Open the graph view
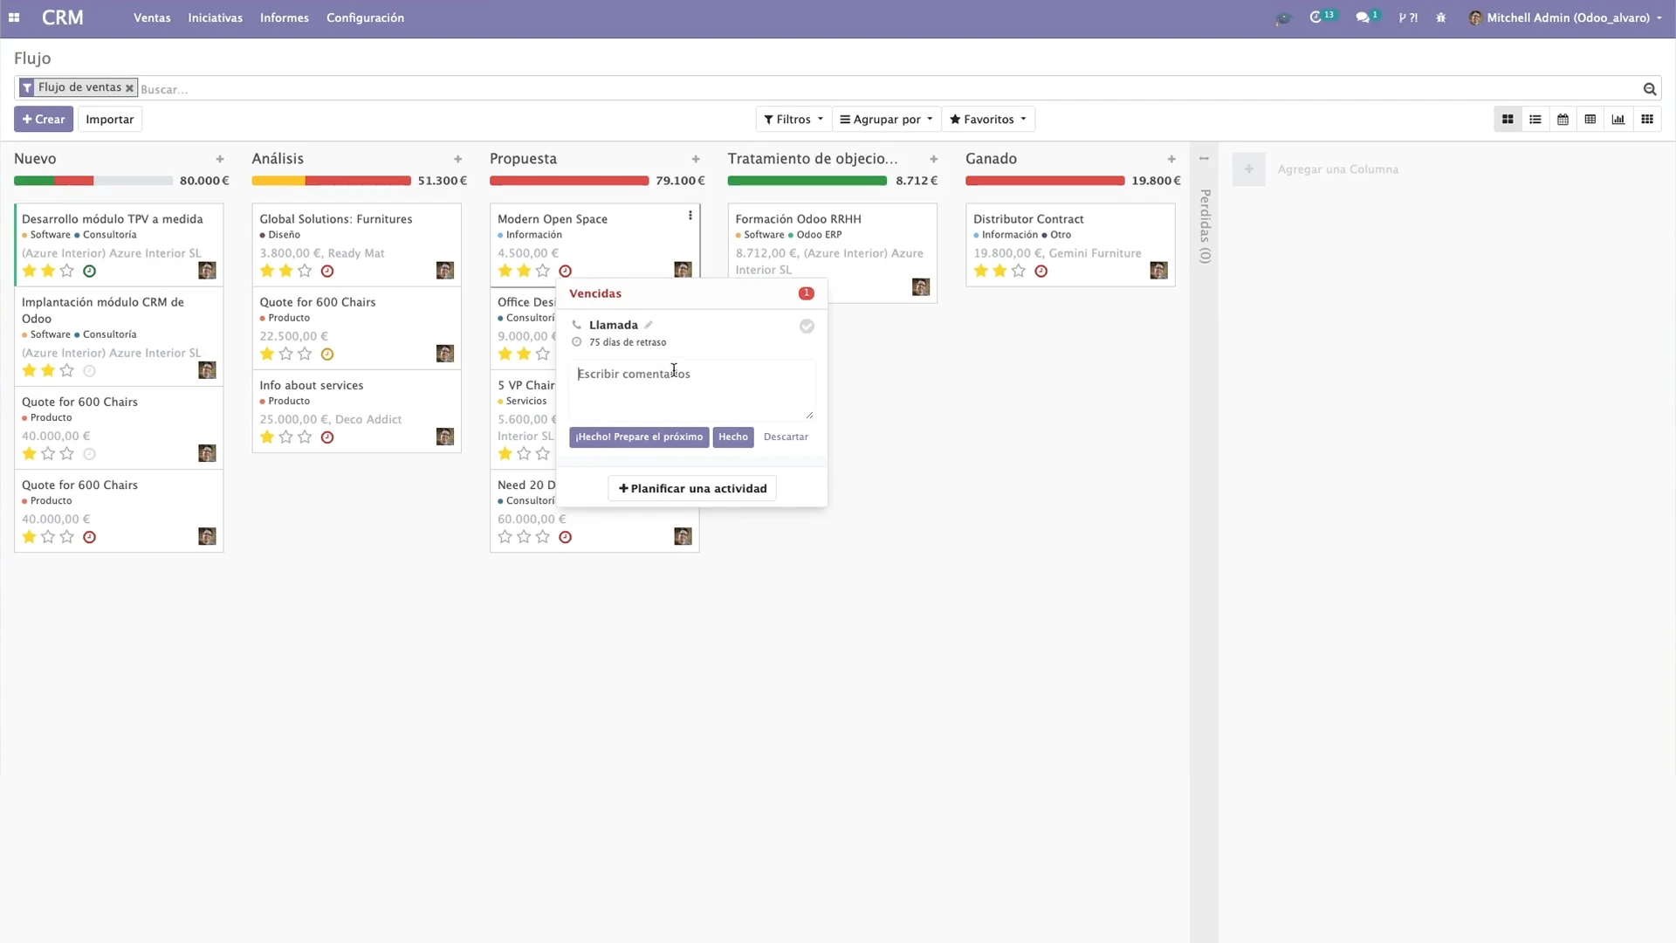The width and height of the screenshot is (1676, 943). click(x=1618, y=119)
